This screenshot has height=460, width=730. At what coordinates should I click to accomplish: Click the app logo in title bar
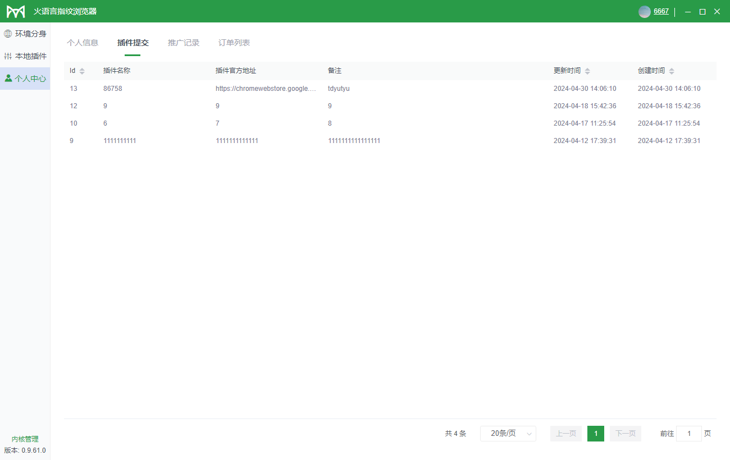pyautogui.click(x=16, y=11)
